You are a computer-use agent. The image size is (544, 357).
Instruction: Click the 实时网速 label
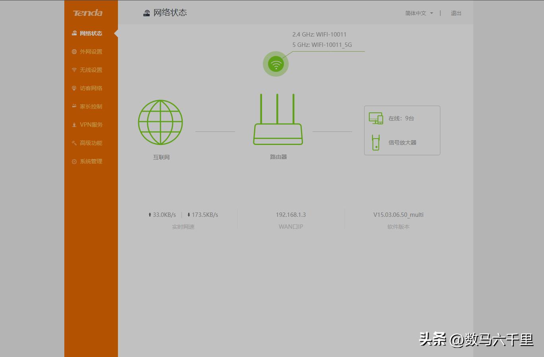click(183, 227)
